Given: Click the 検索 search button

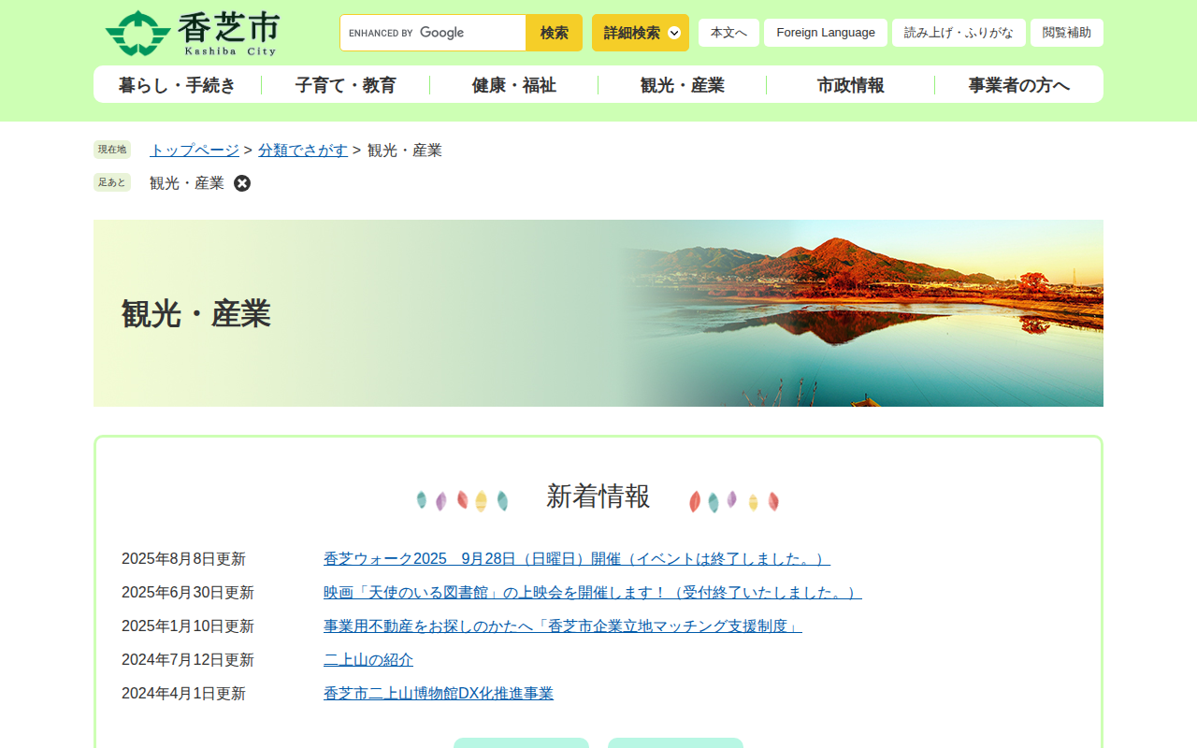Looking at the screenshot, I should pos(554,33).
